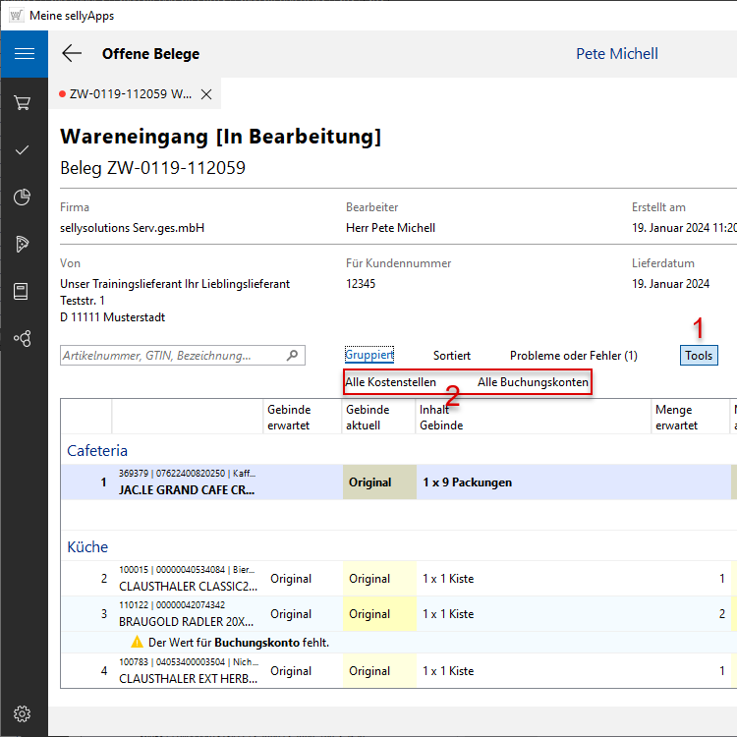Open the Alle Kostenstellen filter
The height and width of the screenshot is (737, 737).
tap(390, 382)
